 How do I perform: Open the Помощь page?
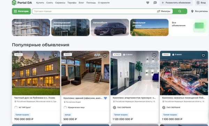(91, 3)
